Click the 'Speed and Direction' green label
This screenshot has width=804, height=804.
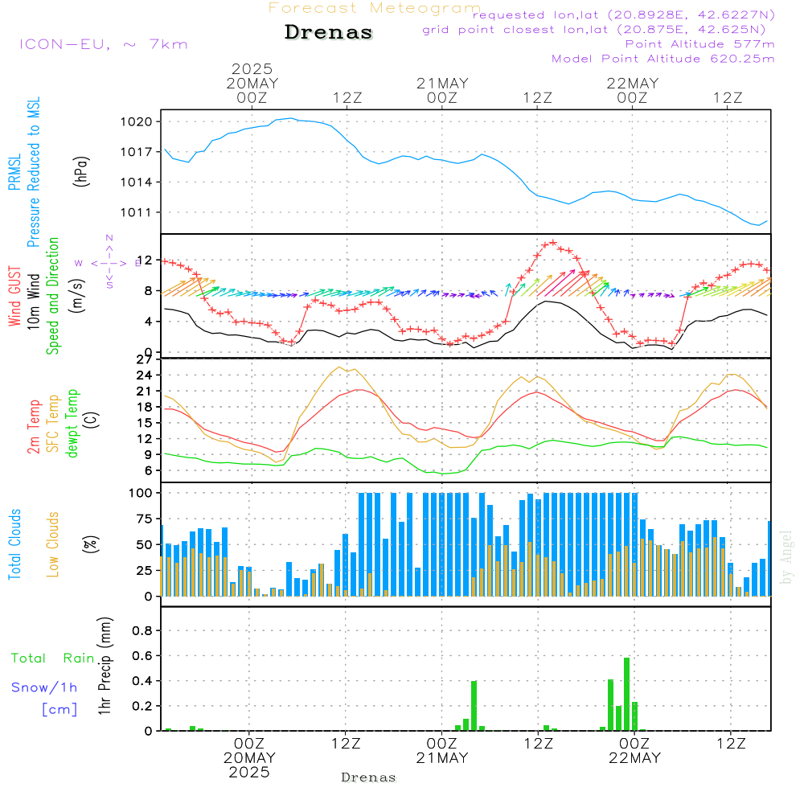point(52,296)
